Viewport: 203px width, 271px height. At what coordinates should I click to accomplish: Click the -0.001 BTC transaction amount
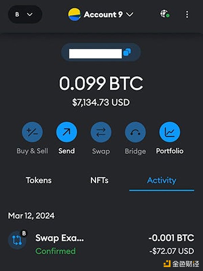tap(171, 238)
